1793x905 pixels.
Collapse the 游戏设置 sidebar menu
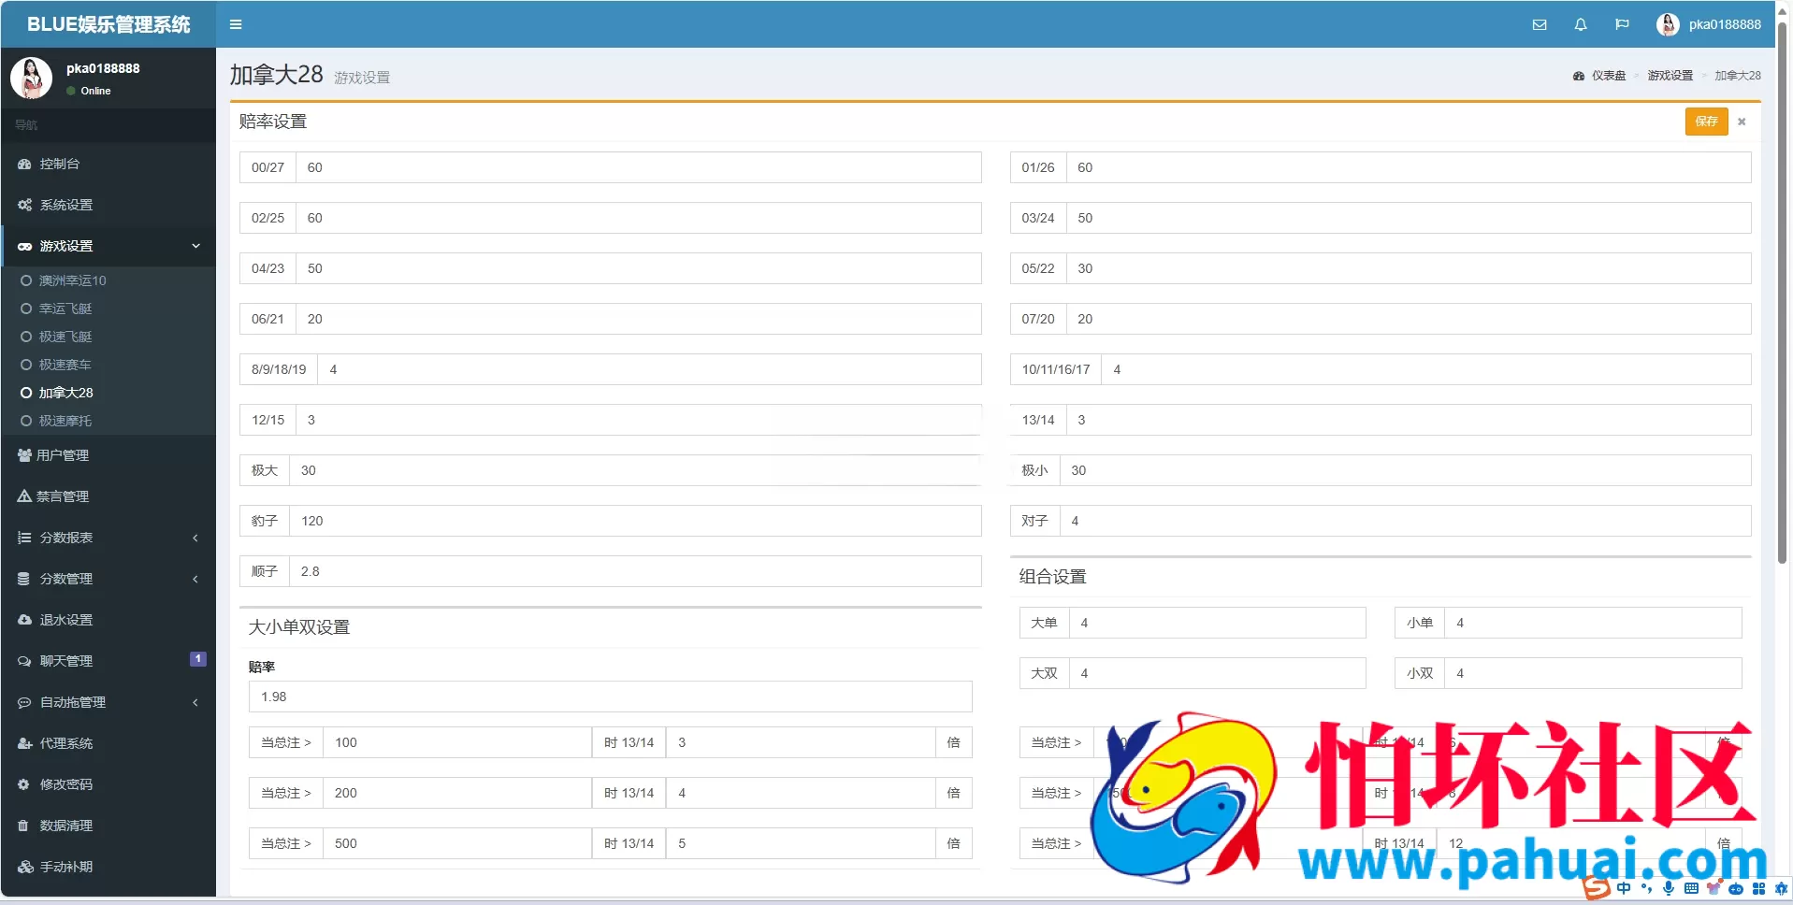click(108, 246)
